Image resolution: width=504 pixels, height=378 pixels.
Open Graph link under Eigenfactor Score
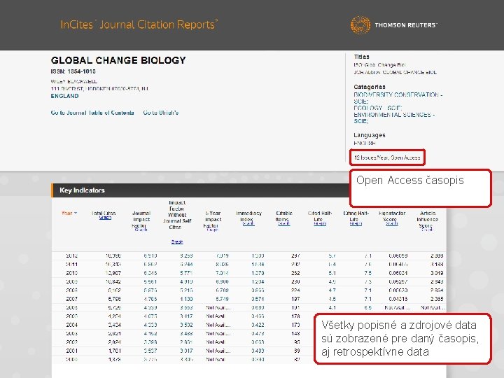392,223
